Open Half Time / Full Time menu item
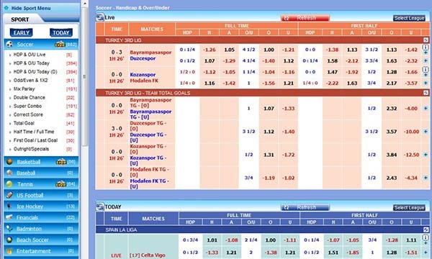The height and width of the screenshot is (259, 432). 34,132
